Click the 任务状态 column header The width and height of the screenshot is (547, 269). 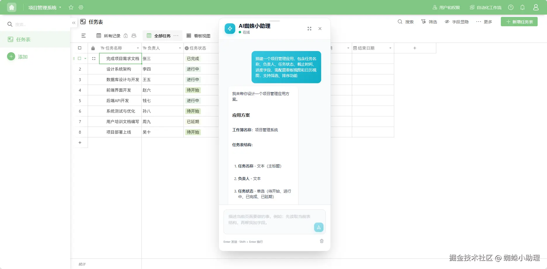201,48
